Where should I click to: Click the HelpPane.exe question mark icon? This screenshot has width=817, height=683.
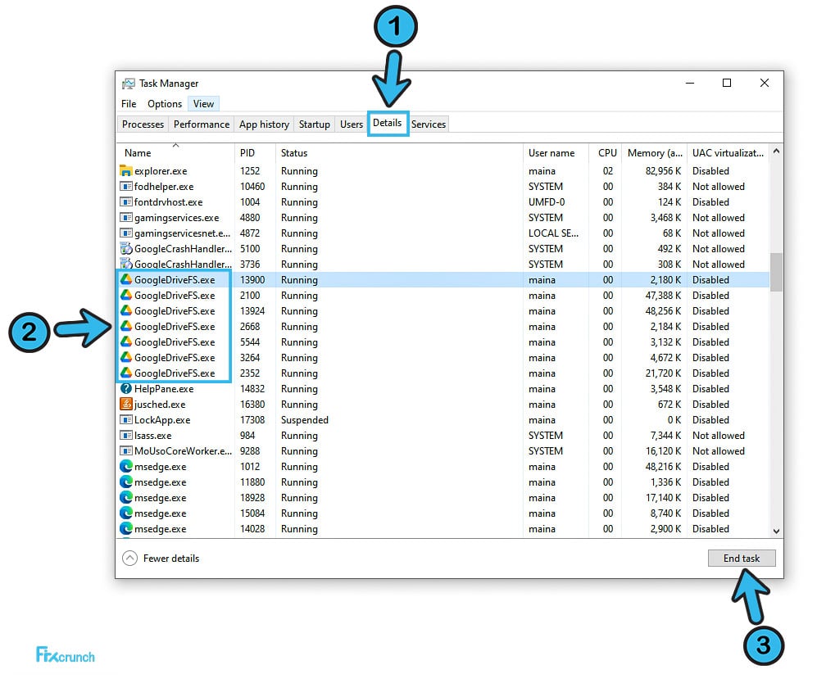[x=126, y=388]
